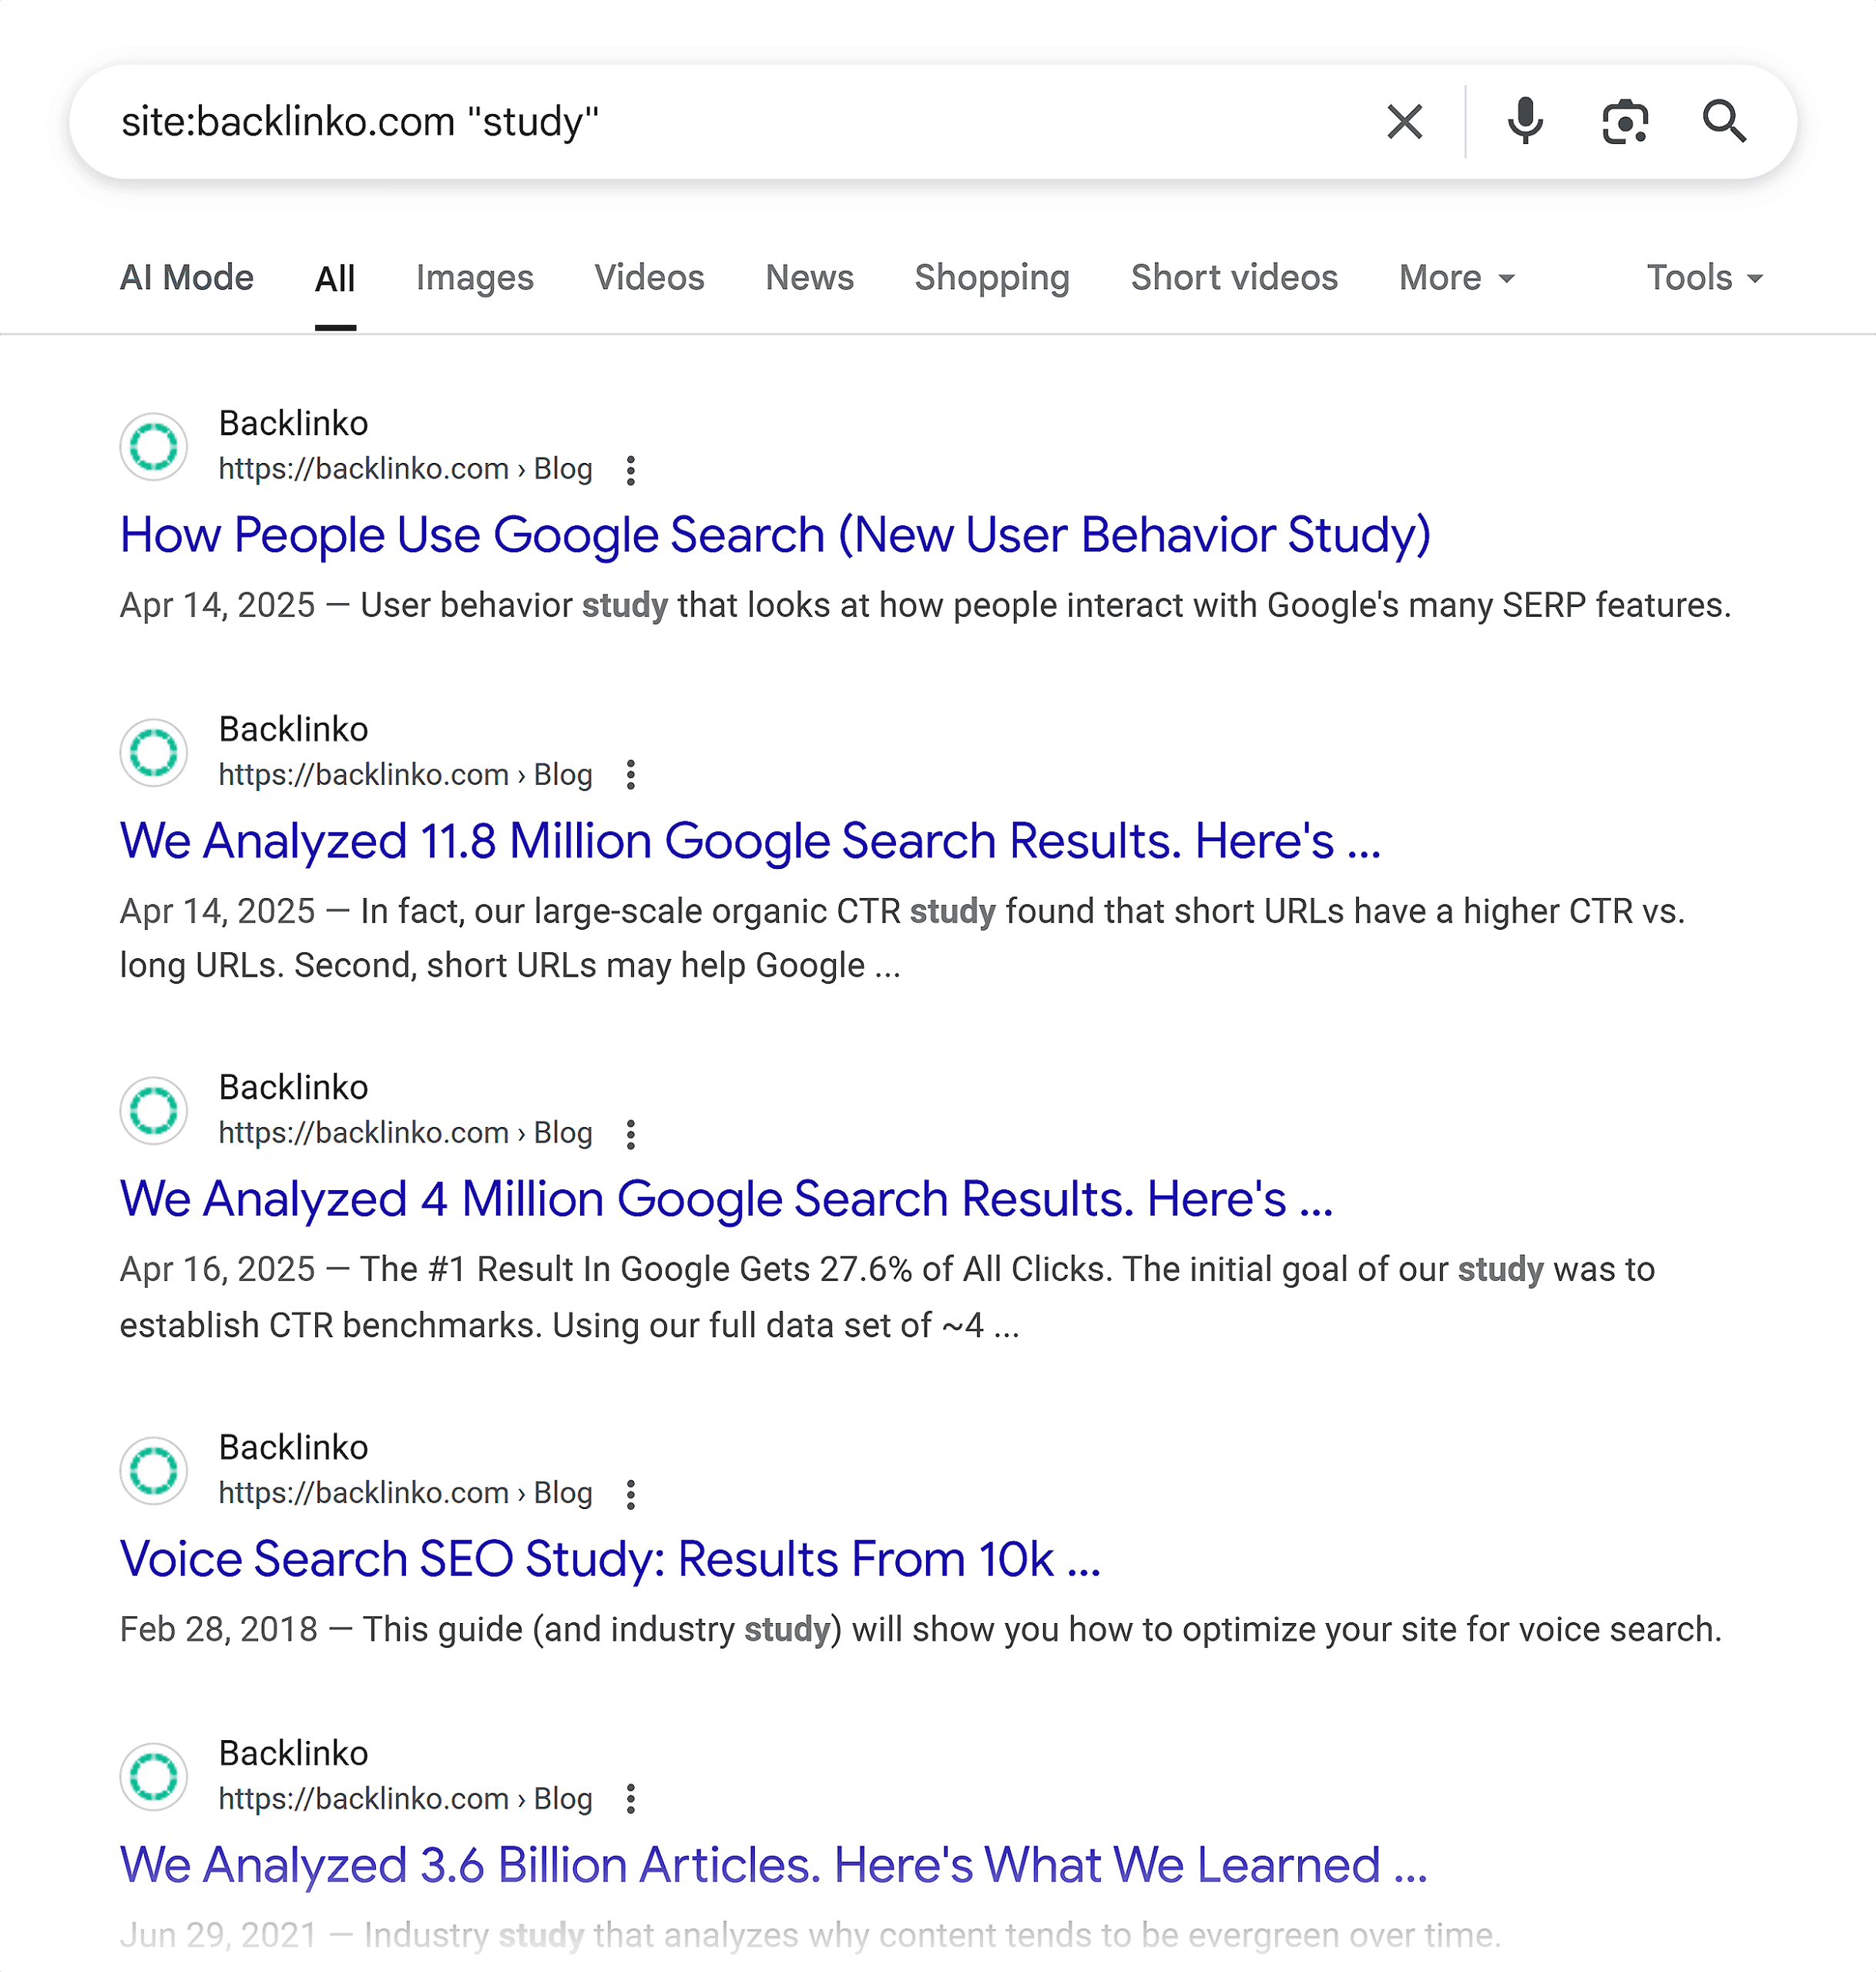This screenshot has height=1972, width=1876.
Task: Click the backlinko.com › Blog URL of 3.6 Billion result
Action: coord(405,1799)
